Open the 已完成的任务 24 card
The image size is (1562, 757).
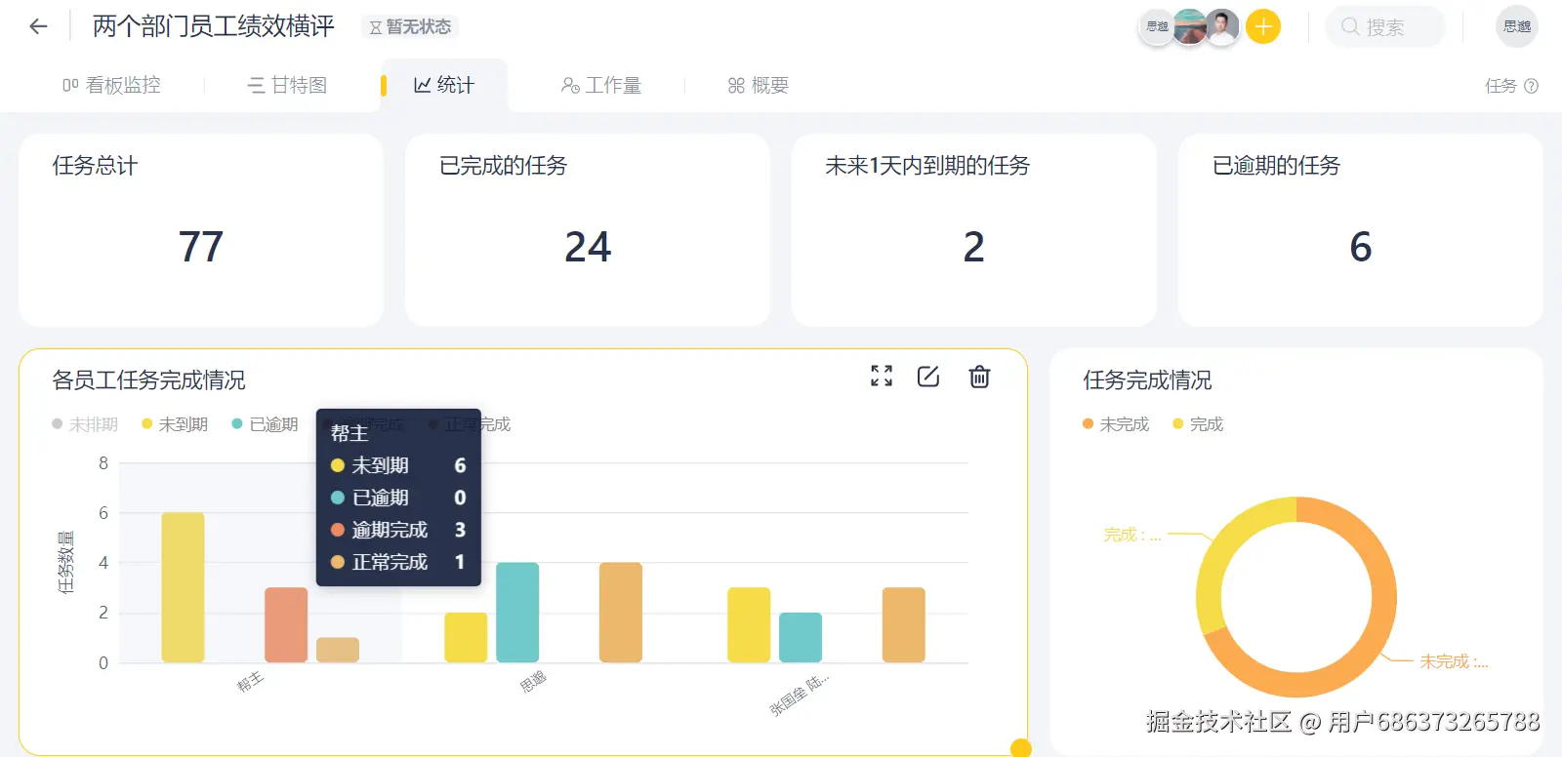point(588,230)
